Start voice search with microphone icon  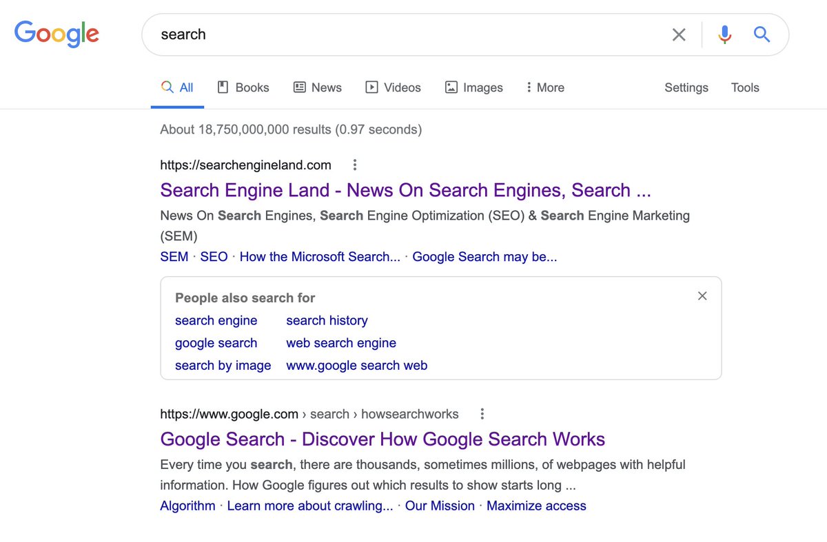pos(724,34)
